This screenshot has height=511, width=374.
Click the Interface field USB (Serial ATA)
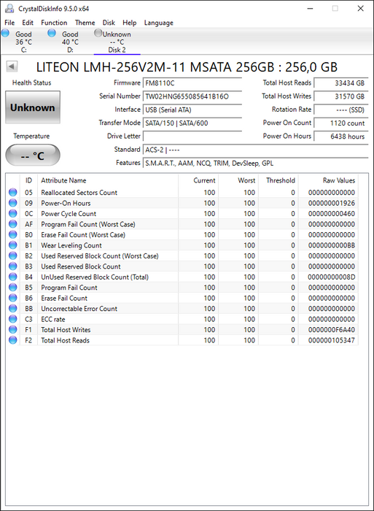(x=192, y=109)
